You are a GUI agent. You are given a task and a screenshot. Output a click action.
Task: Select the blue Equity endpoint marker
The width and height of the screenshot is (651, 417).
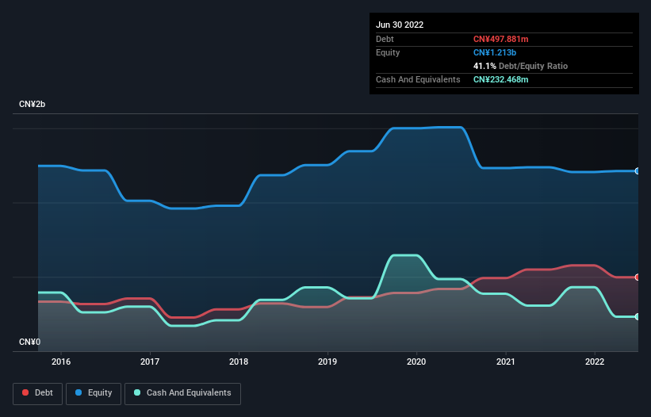pyautogui.click(x=638, y=171)
